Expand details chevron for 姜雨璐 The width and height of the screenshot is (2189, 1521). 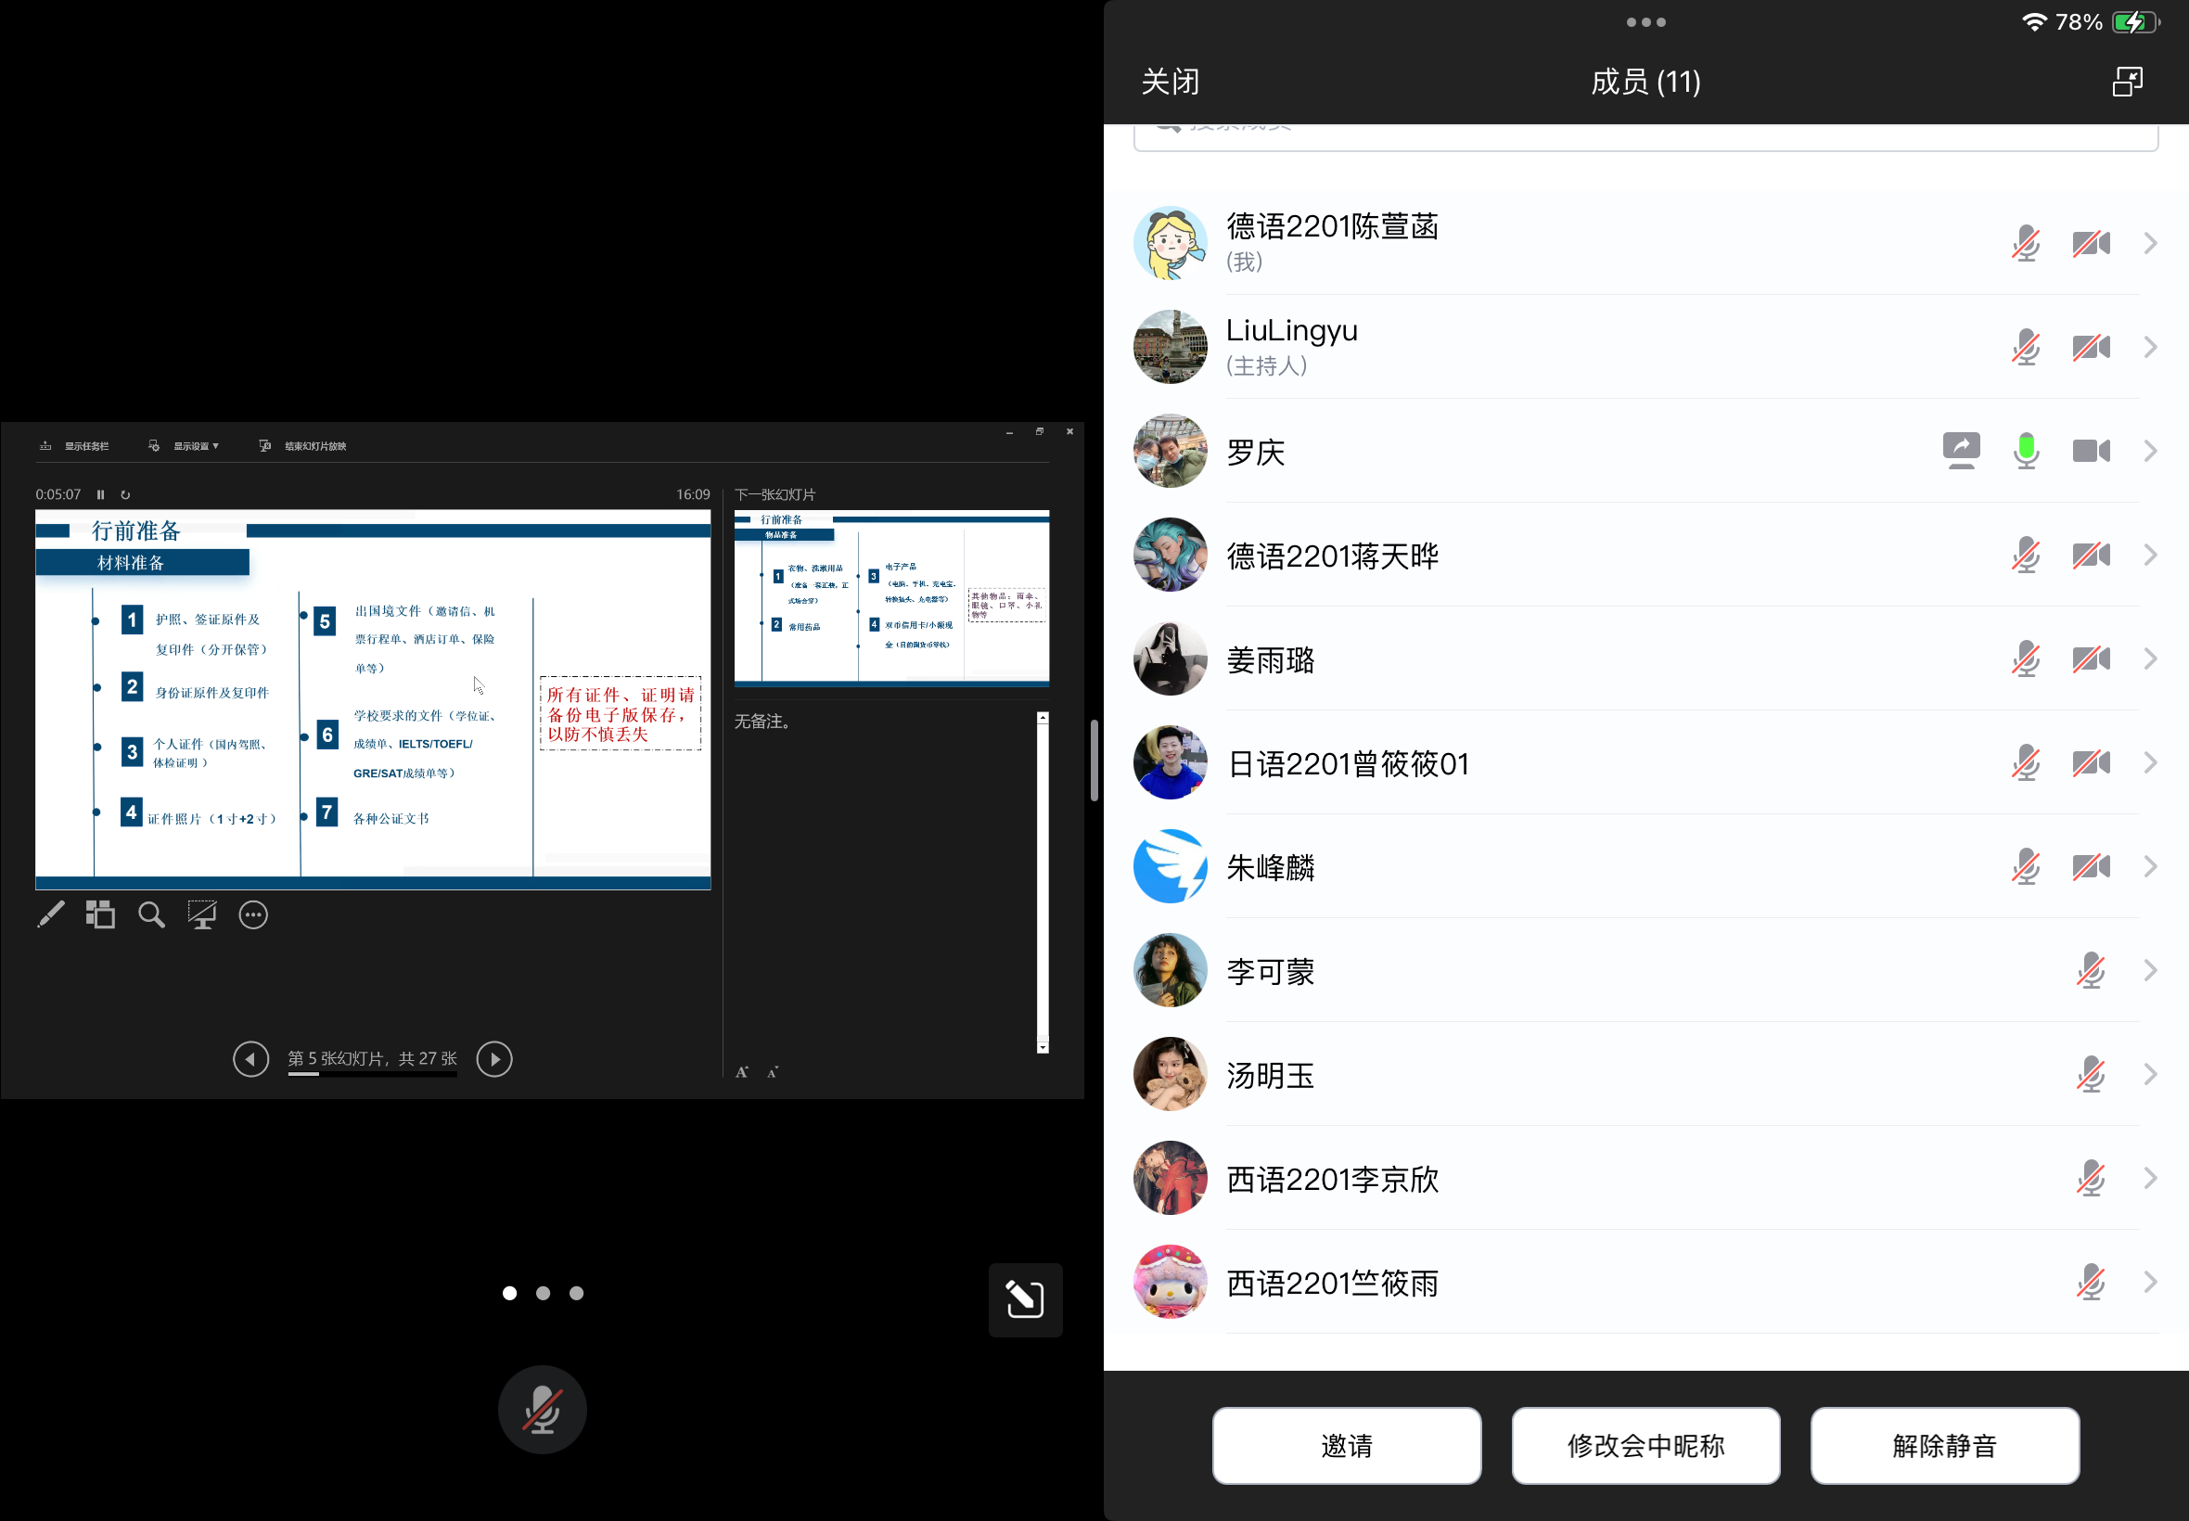(x=2149, y=659)
